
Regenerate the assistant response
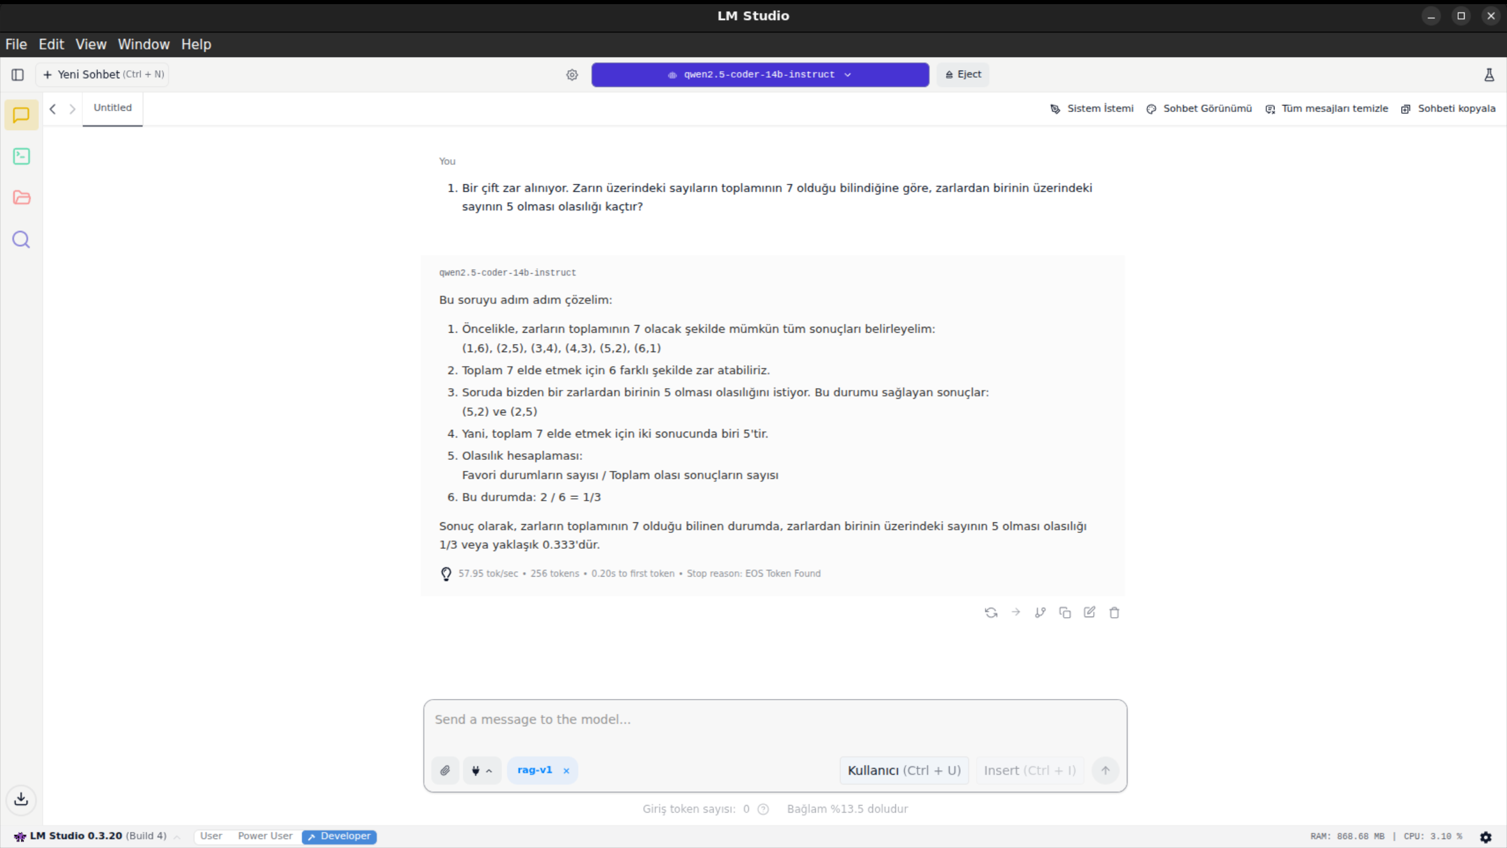coord(991,612)
